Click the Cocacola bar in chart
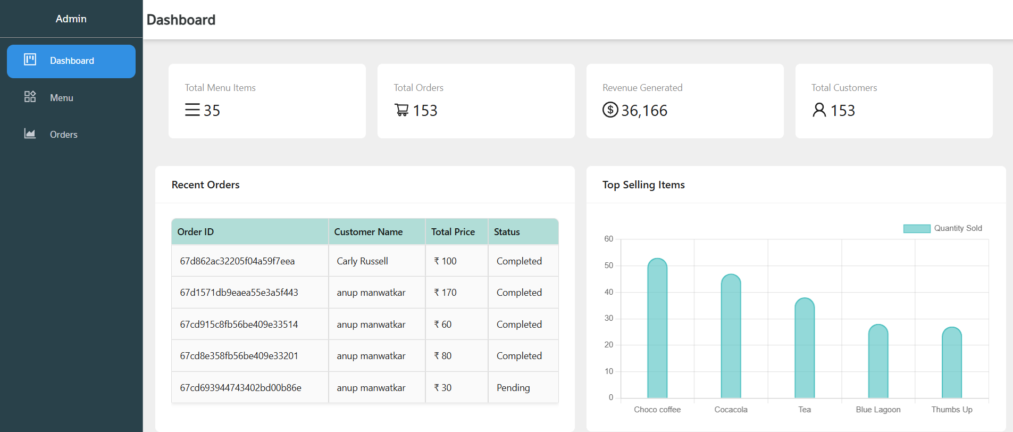Viewport: 1013px width, 432px height. [731, 336]
